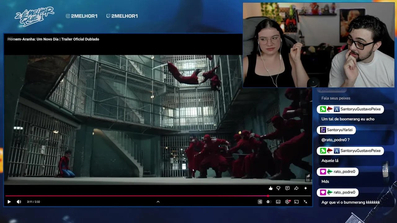Like the video with thumbs up

coord(271,188)
